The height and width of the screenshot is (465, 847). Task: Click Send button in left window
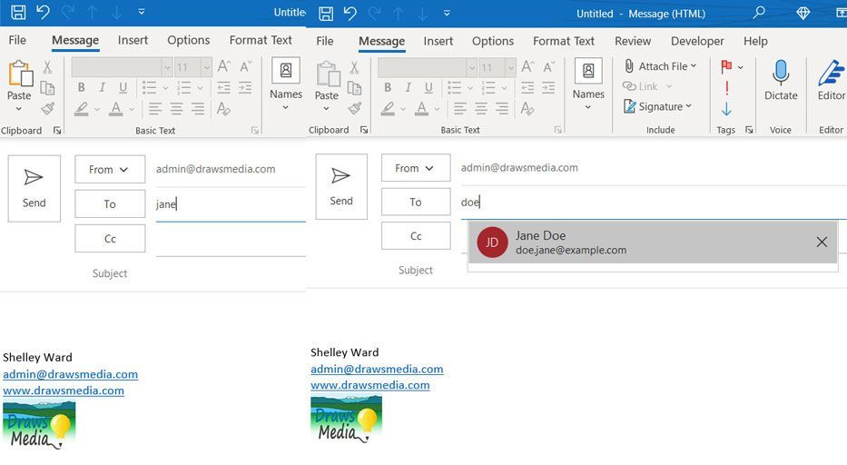(x=34, y=188)
